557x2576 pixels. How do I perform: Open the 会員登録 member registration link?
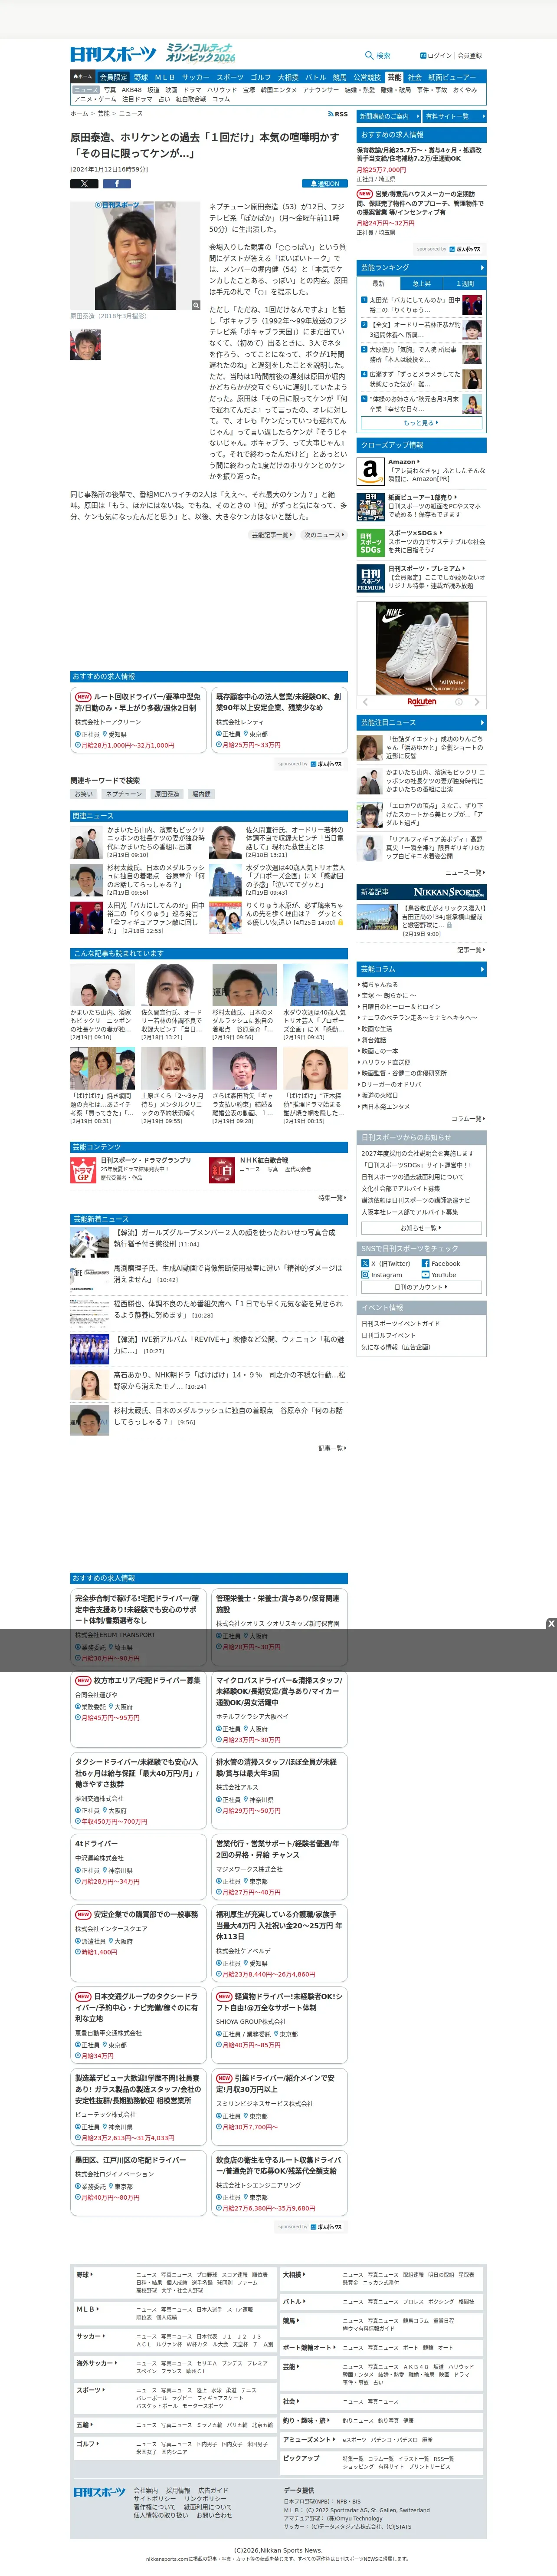click(x=470, y=56)
